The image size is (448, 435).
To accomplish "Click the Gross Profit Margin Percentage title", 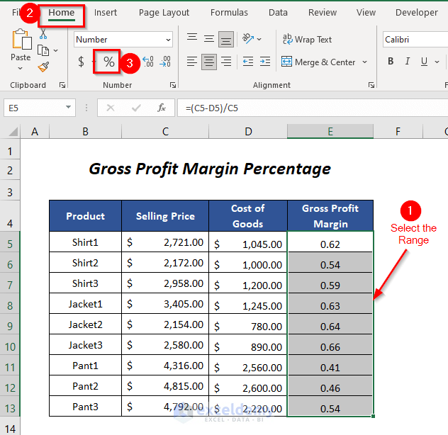I will [210, 169].
